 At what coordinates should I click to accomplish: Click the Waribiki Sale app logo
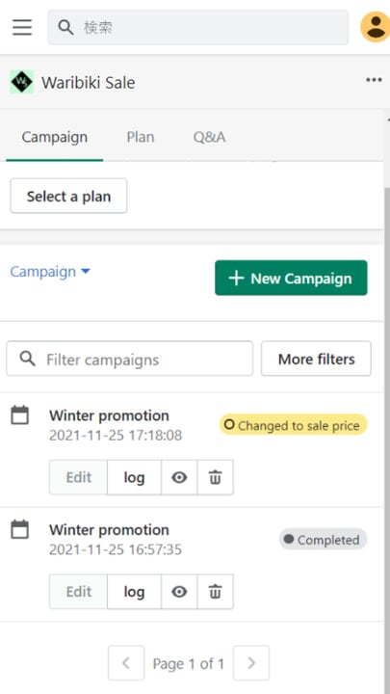(21, 82)
